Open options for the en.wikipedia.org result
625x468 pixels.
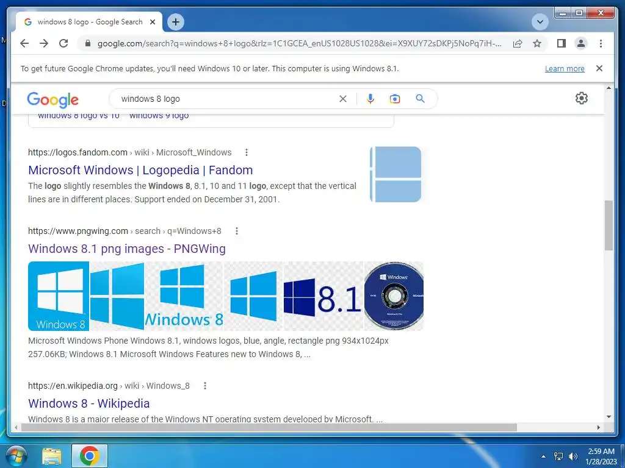tap(205, 386)
